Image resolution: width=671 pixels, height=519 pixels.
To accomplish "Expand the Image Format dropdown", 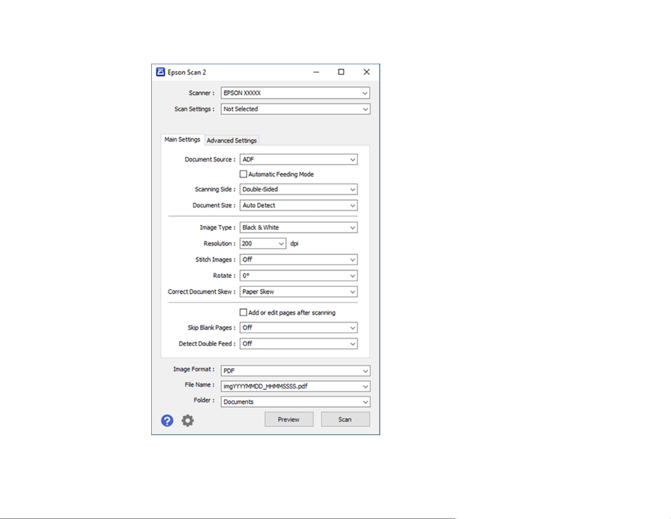I will pos(295,371).
